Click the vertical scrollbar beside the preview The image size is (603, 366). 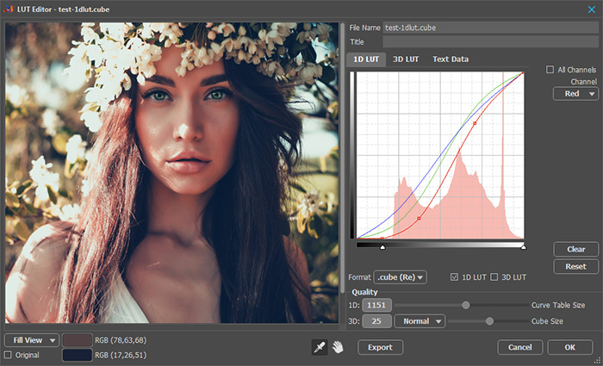point(342,158)
